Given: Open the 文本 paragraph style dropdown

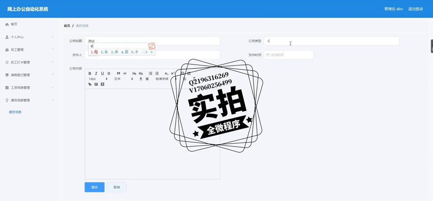Looking at the screenshot, I should pos(123,79).
